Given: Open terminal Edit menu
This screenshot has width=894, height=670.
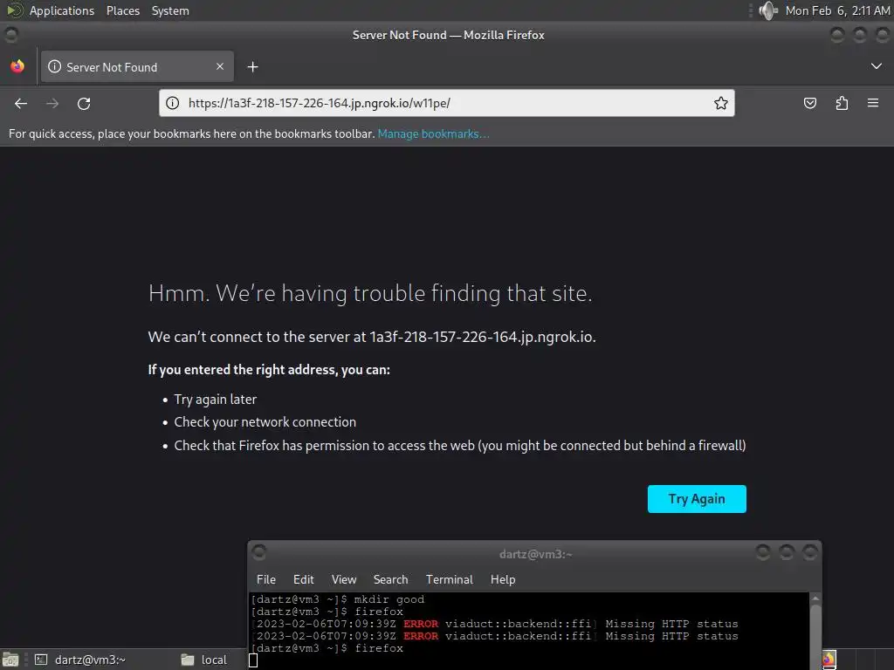Looking at the screenshot, I should pyautogui.click(x=303, y=579).
